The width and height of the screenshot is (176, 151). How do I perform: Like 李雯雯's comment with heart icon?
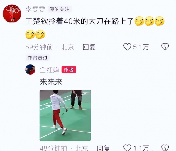tap(127, 47)
